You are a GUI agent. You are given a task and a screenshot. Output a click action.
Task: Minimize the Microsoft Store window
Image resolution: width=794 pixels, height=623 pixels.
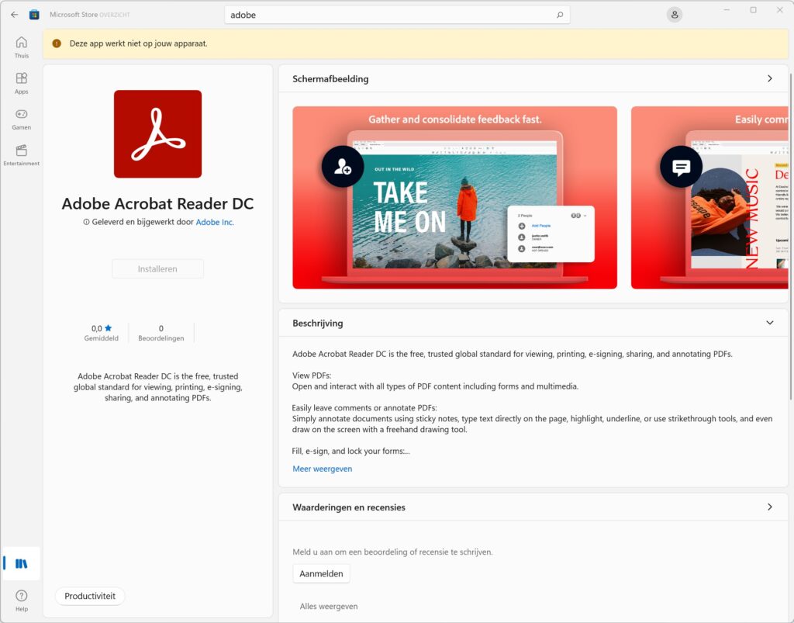coord(727,10)
